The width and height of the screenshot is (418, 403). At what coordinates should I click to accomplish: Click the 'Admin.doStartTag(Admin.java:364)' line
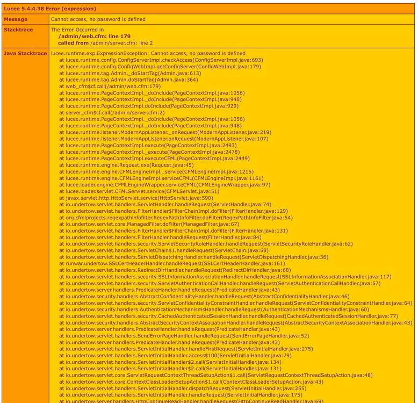128,80
